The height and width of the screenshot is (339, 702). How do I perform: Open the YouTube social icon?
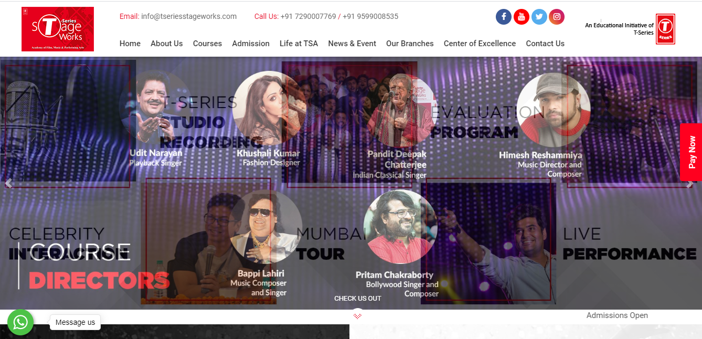point(522,17)
